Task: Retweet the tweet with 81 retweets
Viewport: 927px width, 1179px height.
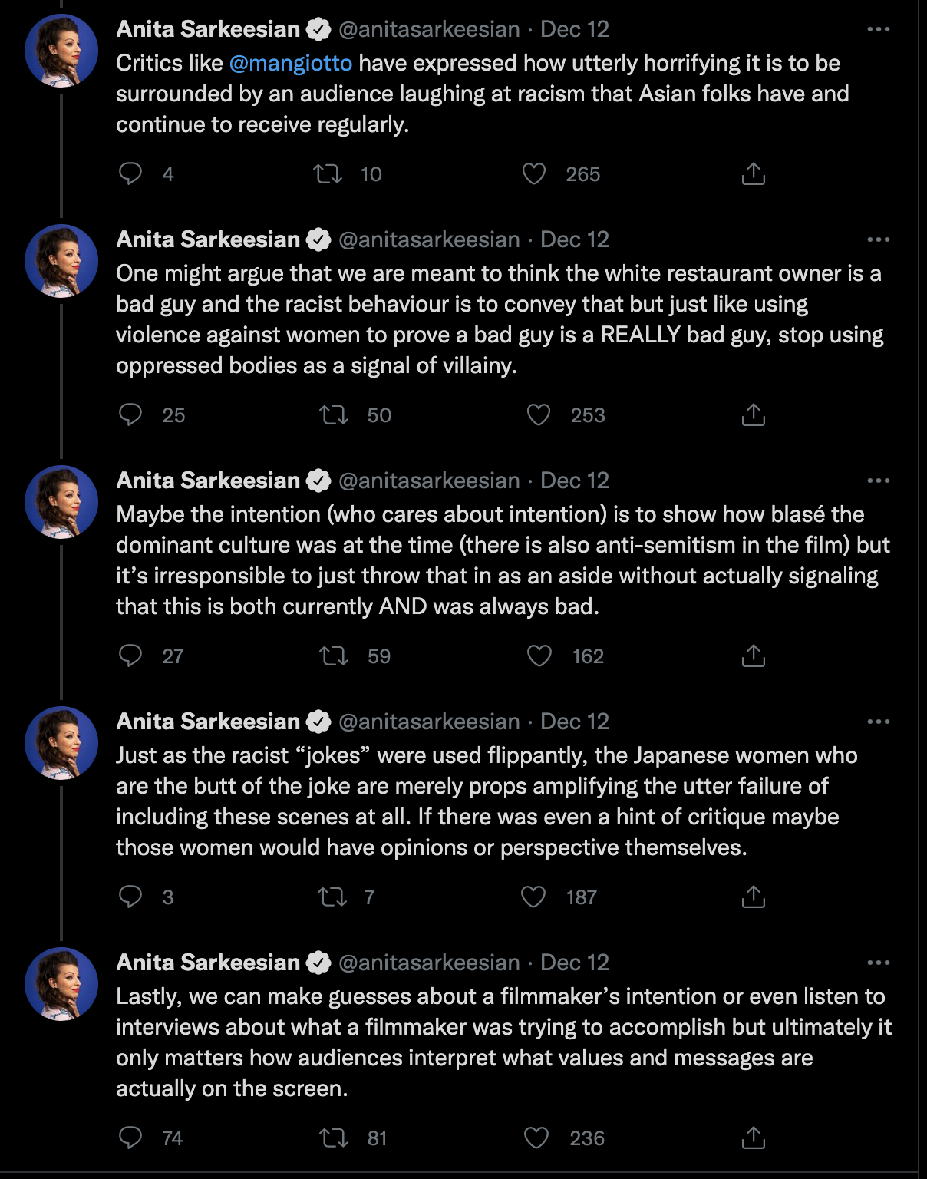Action: [334, 1138]
